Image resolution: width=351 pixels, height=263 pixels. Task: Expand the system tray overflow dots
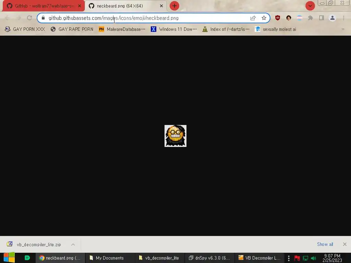(x=289, y=258)
